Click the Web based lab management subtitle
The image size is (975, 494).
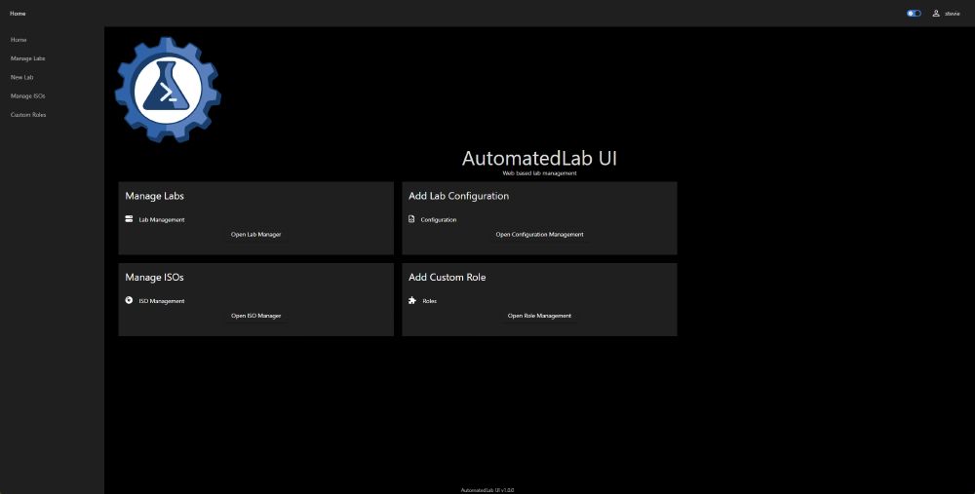(x=539, y=173)
